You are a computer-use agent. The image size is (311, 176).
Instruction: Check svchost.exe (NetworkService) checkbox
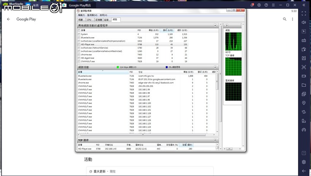tap(79, 48)
